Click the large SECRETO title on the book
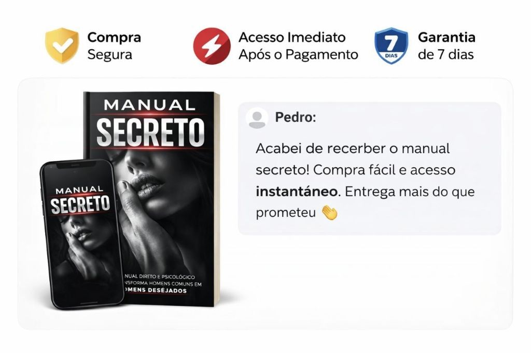 pos(150,132)
